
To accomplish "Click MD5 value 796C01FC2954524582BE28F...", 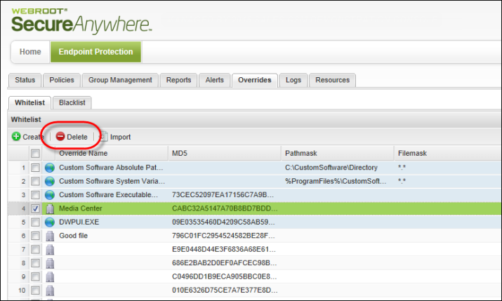I will tap(223, 236).
